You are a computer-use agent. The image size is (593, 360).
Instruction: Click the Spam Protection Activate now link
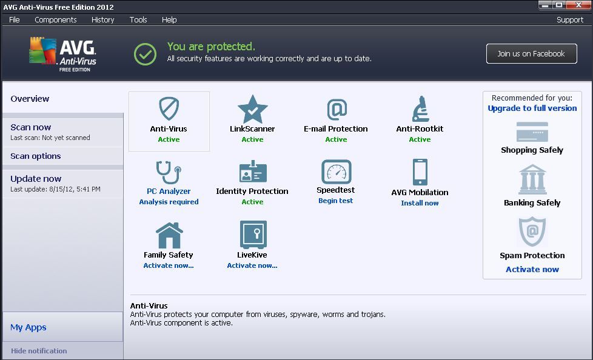click(532, 269)
